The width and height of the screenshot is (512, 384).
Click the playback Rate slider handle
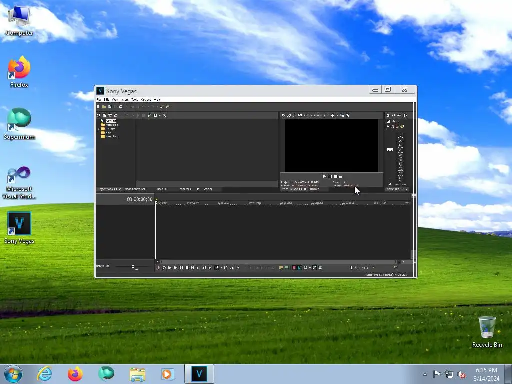pyautogui.click(x=133, y=267)
